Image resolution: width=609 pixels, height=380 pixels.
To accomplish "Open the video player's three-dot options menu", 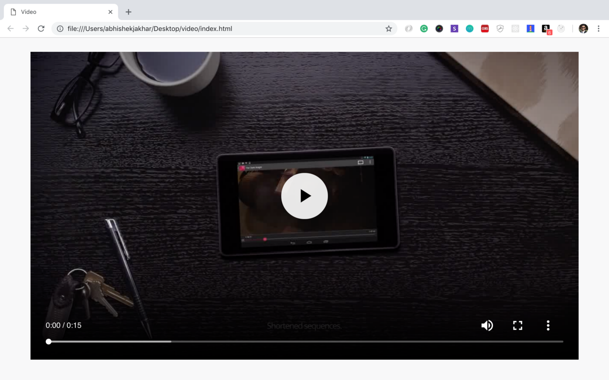I will coord(548,325).
